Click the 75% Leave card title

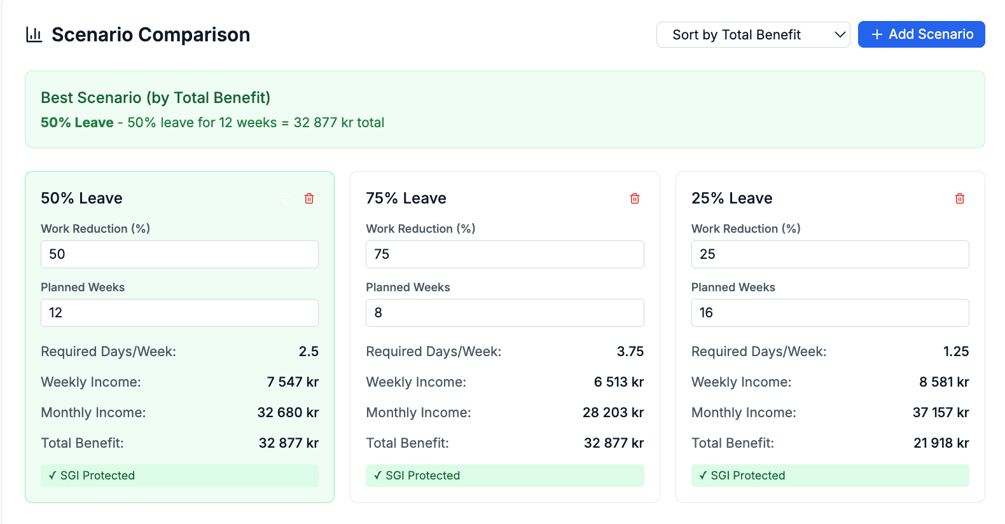pyautogui.click(x=406, y=198)
